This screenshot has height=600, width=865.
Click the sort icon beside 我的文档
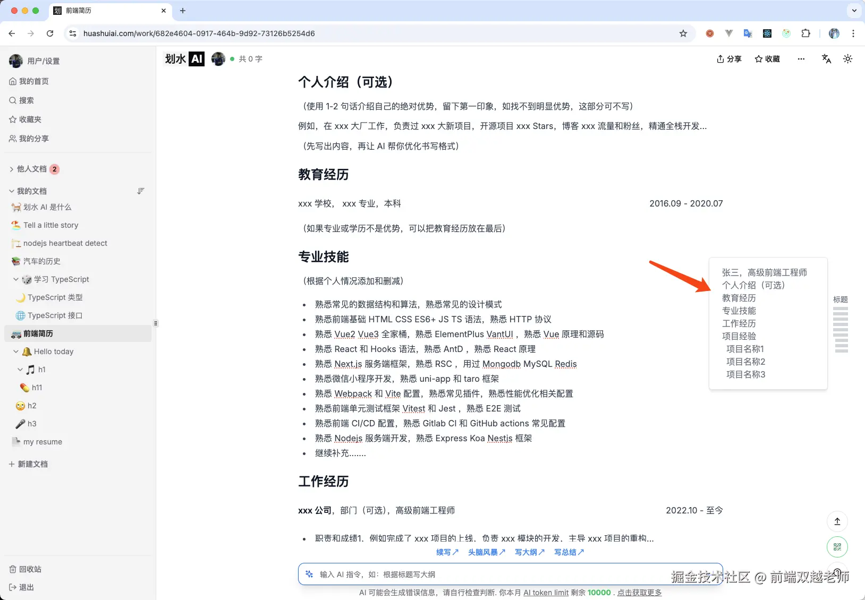click(141, 191)
